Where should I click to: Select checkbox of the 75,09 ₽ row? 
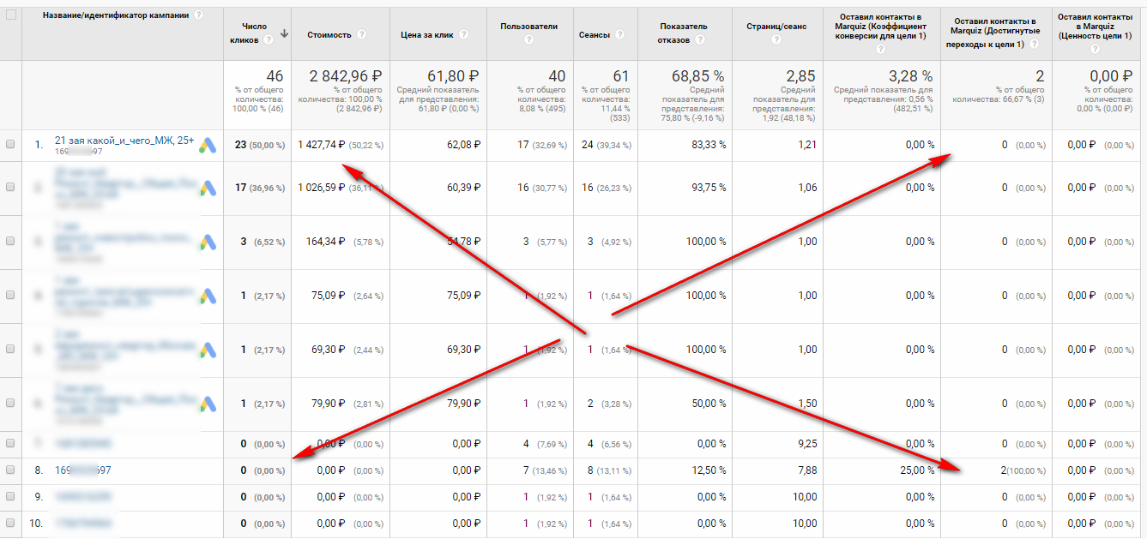coord(10,296)
